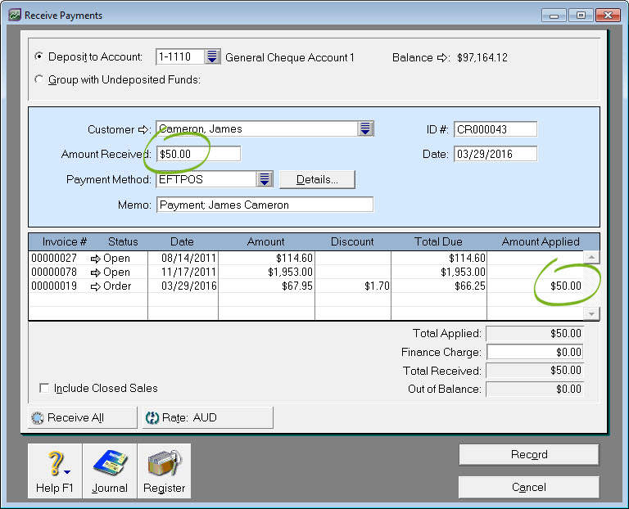This screenshot has height=509, width=629.
Task: Click the Amount Received input field
Action: 199,154
